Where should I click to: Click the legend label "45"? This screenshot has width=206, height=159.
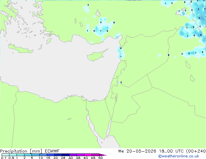click(x=93, y=158)
